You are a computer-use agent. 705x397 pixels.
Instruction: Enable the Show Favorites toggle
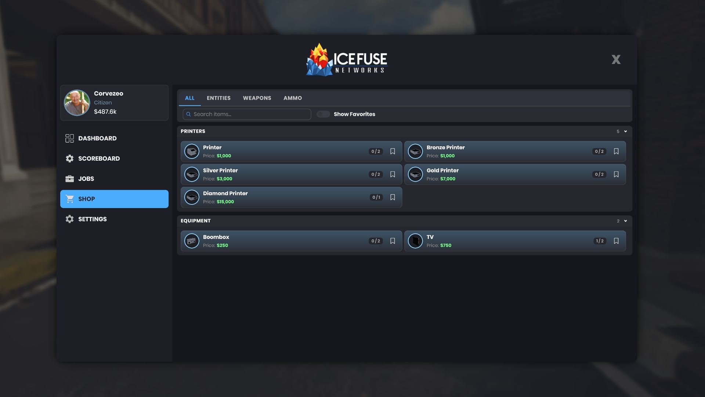[323, 114]
